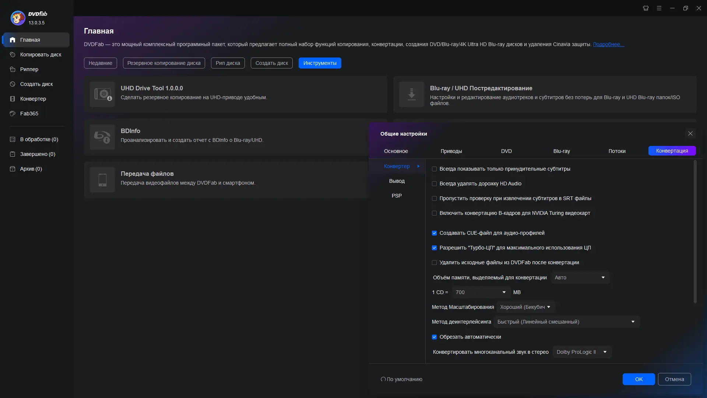Click the Недавние filter button
Image resolution: width=707 pixels, height=398 pixels.
(x=101, y=63)
